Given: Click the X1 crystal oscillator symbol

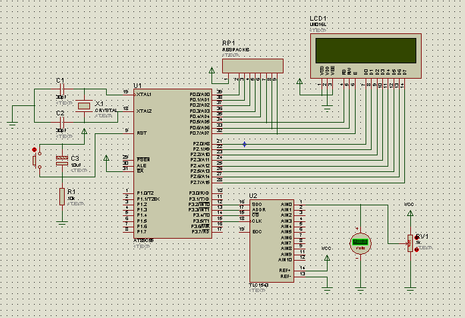Looking at the screenshot, I should pyautogui.click(x=84, y=105).
